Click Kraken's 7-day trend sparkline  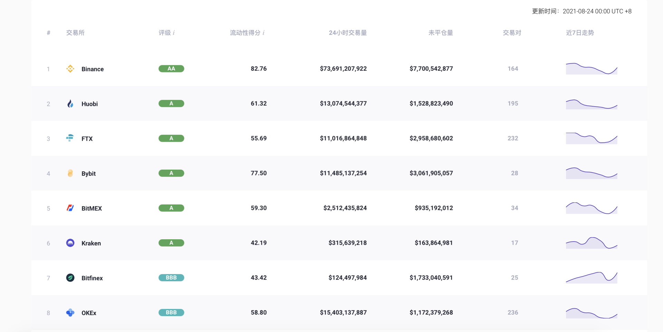[592, 243]
